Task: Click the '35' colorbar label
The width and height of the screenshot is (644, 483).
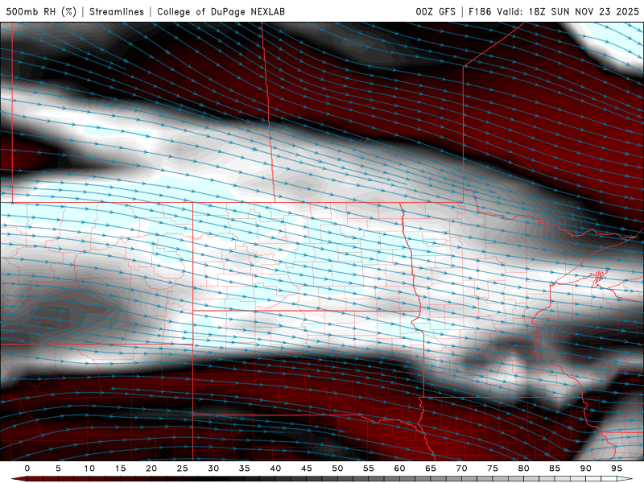Action: (245, 469)
